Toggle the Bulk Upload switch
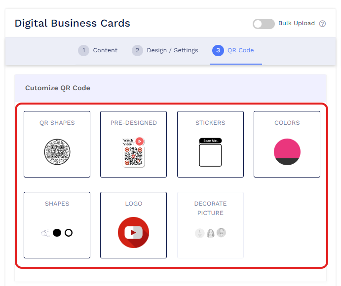 (x=264, y=24)
